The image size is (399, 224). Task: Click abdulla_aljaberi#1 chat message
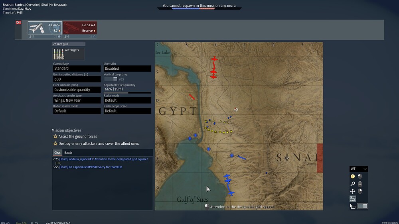pos(100,161)
